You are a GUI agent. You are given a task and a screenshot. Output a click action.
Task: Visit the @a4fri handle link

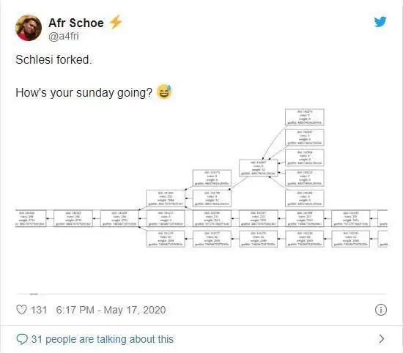pyautogui.click(x=64, y=36)
